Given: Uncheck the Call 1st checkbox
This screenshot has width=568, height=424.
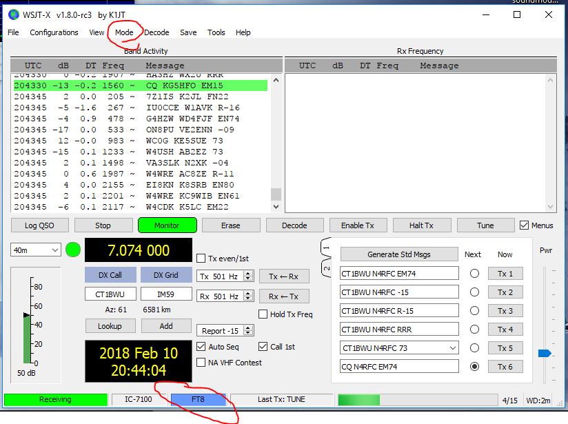Looking at the screenshot, I should (x=263, y=347).
